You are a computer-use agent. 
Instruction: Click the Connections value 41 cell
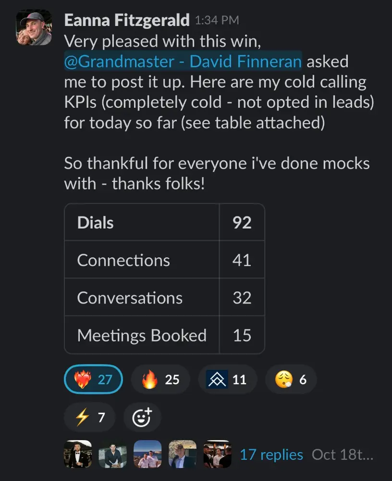click(x=242, y=260)
